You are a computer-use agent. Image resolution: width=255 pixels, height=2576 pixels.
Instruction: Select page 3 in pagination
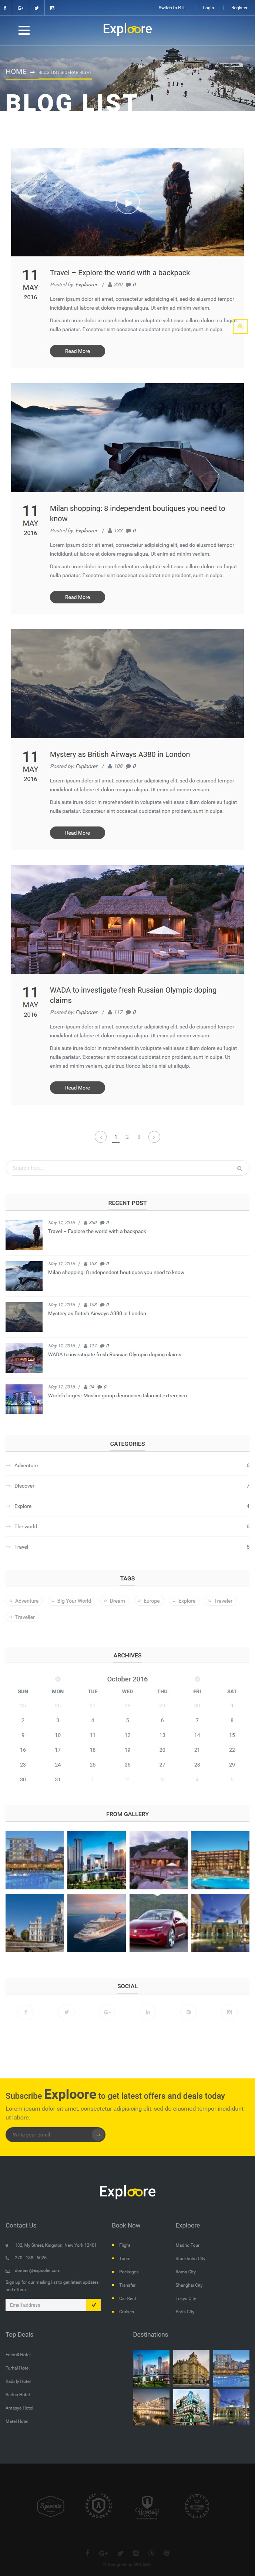(139, 1137)
